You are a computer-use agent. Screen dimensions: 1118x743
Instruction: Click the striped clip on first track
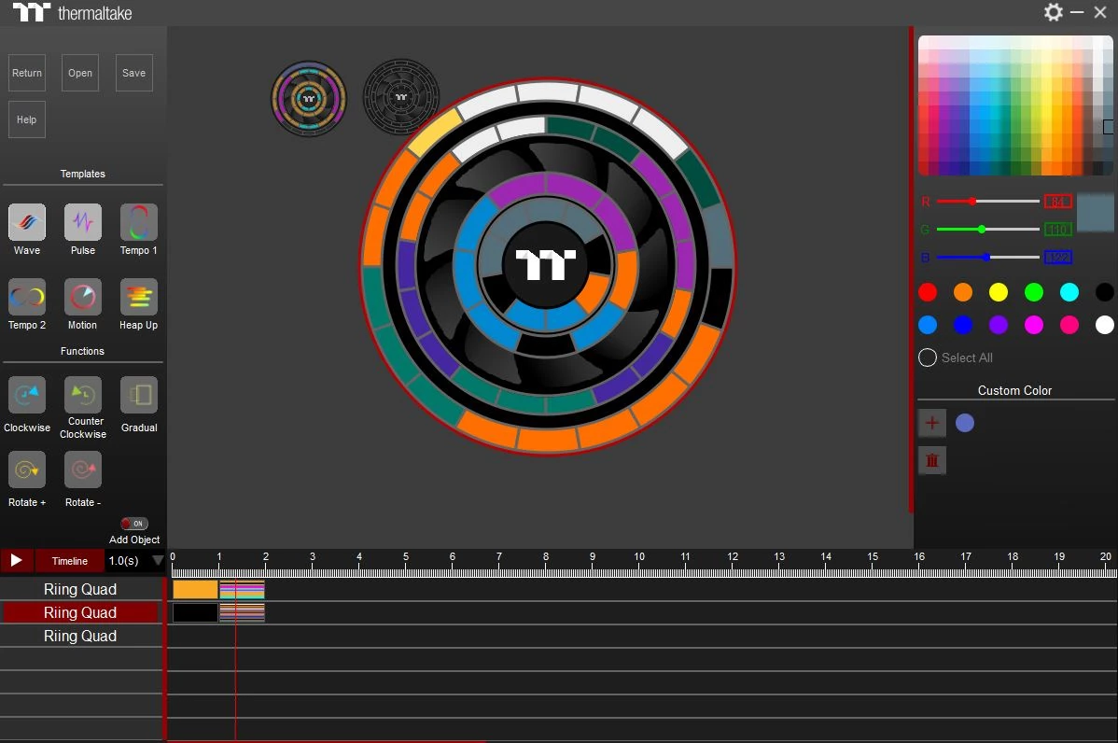click(x=243, y=589)
